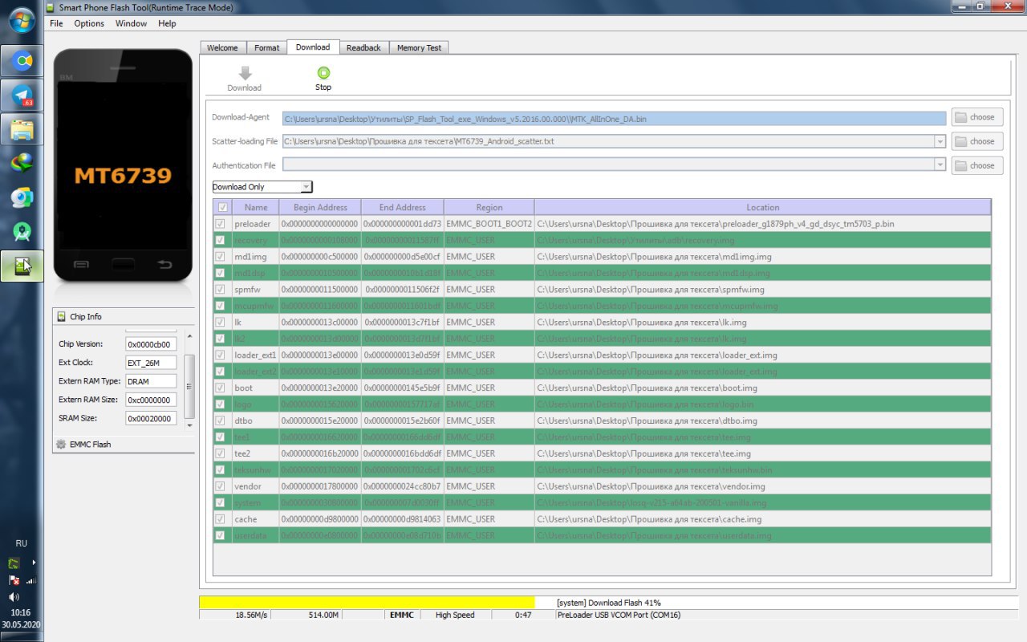Click the RU language indicator

(22, 543)
